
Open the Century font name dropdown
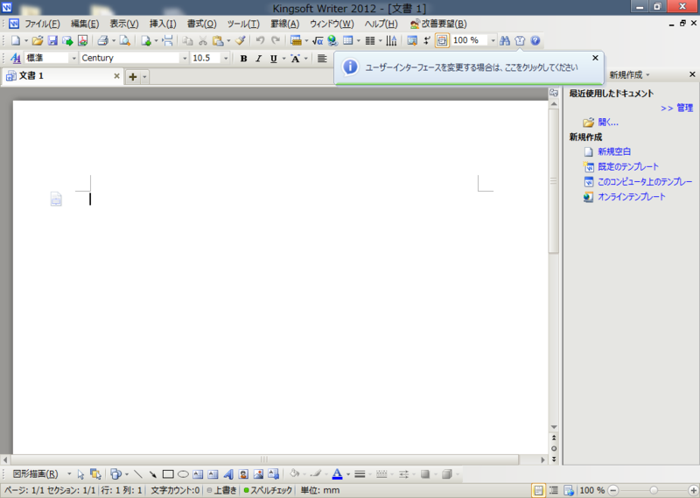(185, 59)
